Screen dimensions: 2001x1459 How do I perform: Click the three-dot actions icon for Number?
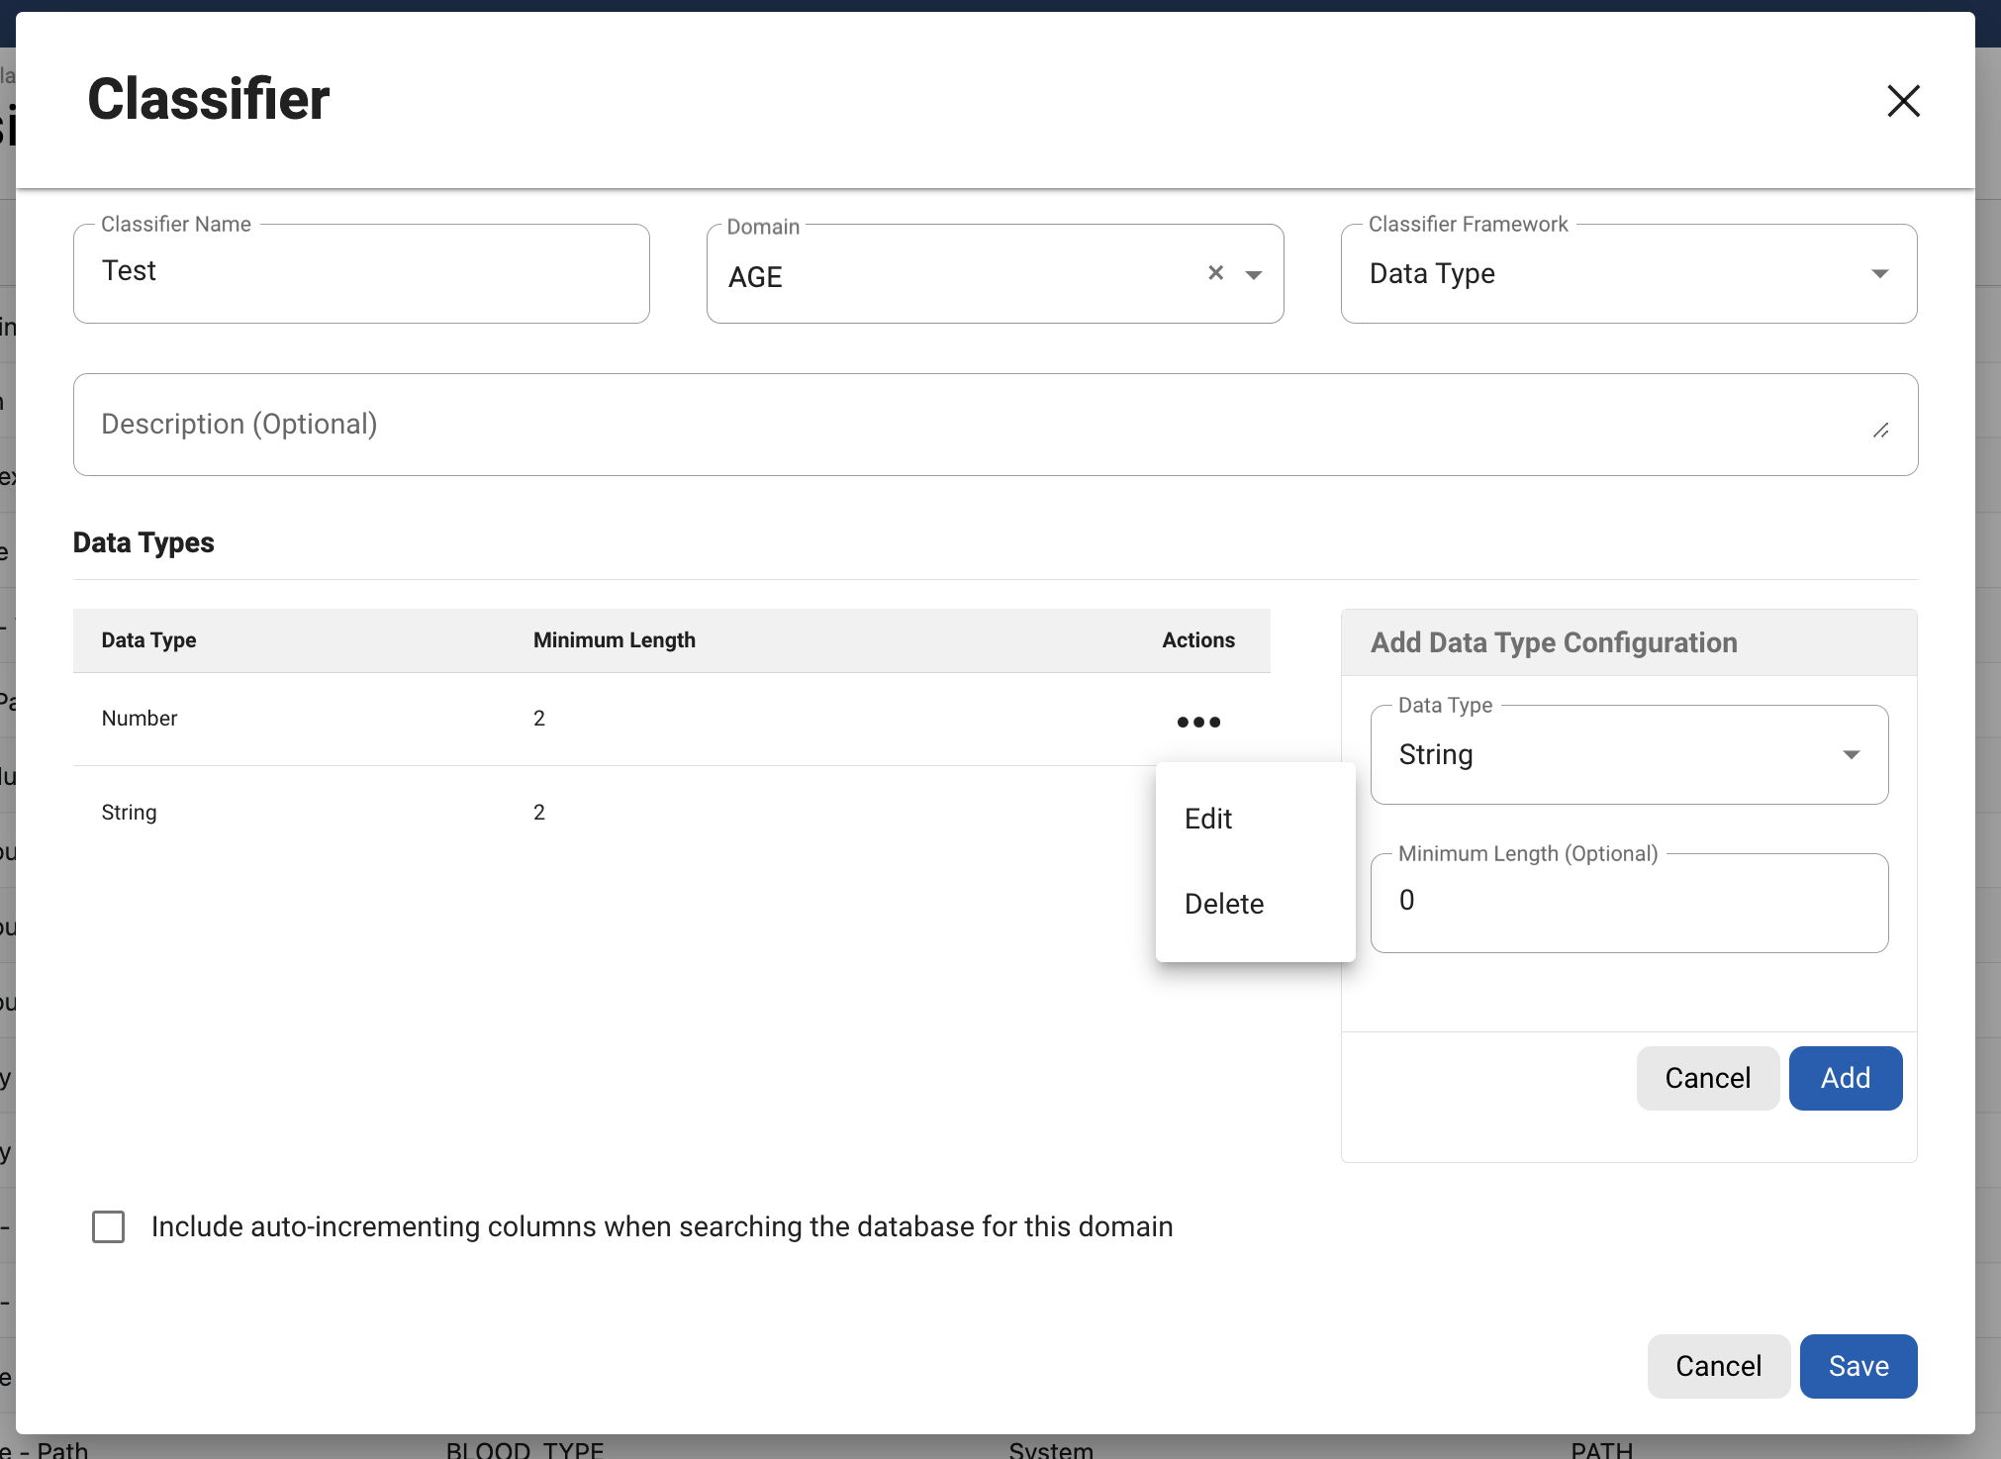coord(1197,722)
